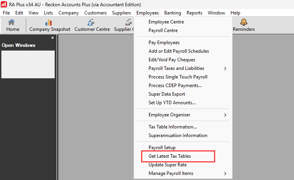Choose Payroll Setup menu entry

(x=183, y=148)
